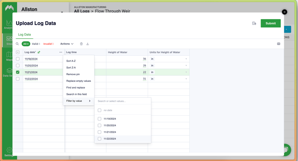Open units dropdown in the 11/21/2024 row
The height and width of the screenshot is (161, 298).
click(x=186, y=72)
